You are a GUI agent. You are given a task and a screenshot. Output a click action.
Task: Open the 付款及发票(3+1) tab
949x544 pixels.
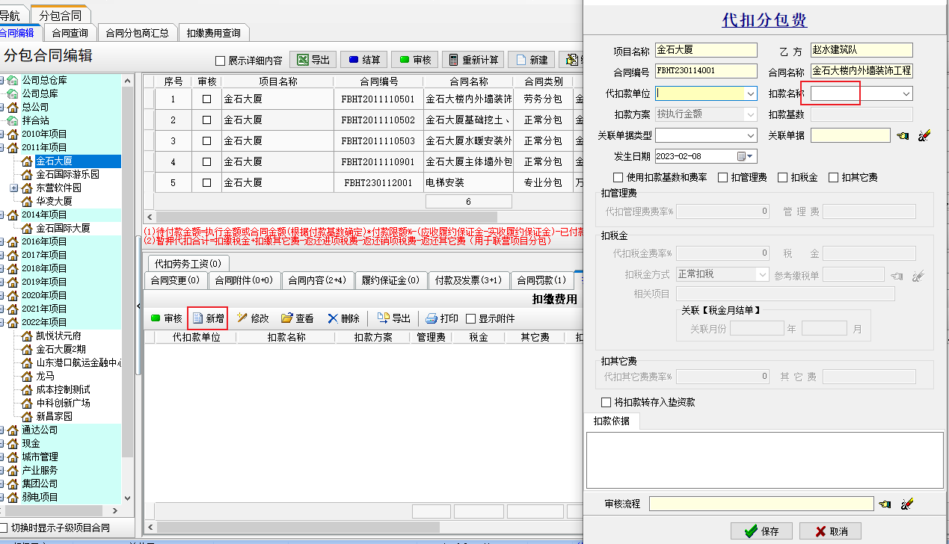pyautogui.click(x=469, y=280)
